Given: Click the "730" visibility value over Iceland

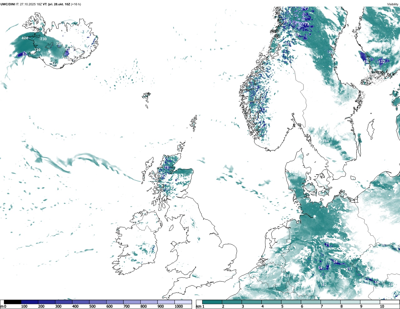Looking at the screenshot, I should click(x=43, y=39).
